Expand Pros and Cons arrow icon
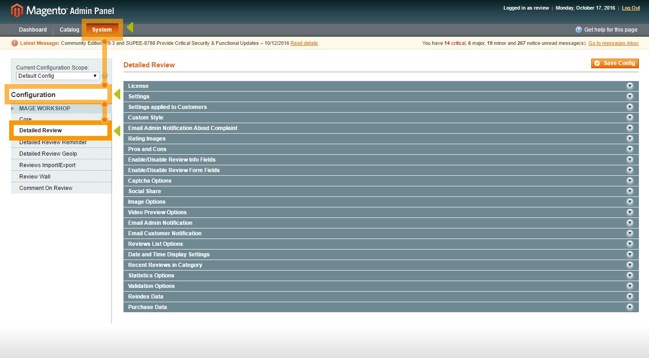 (630, 149)
